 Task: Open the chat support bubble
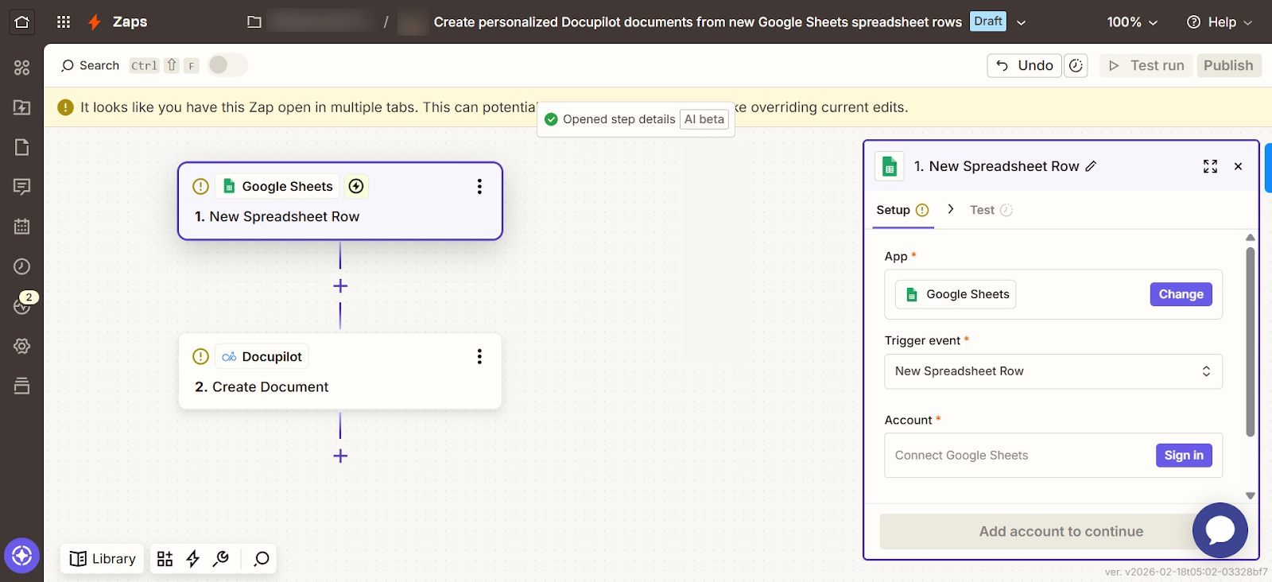pyautogui.click(x=1220, y=530)
